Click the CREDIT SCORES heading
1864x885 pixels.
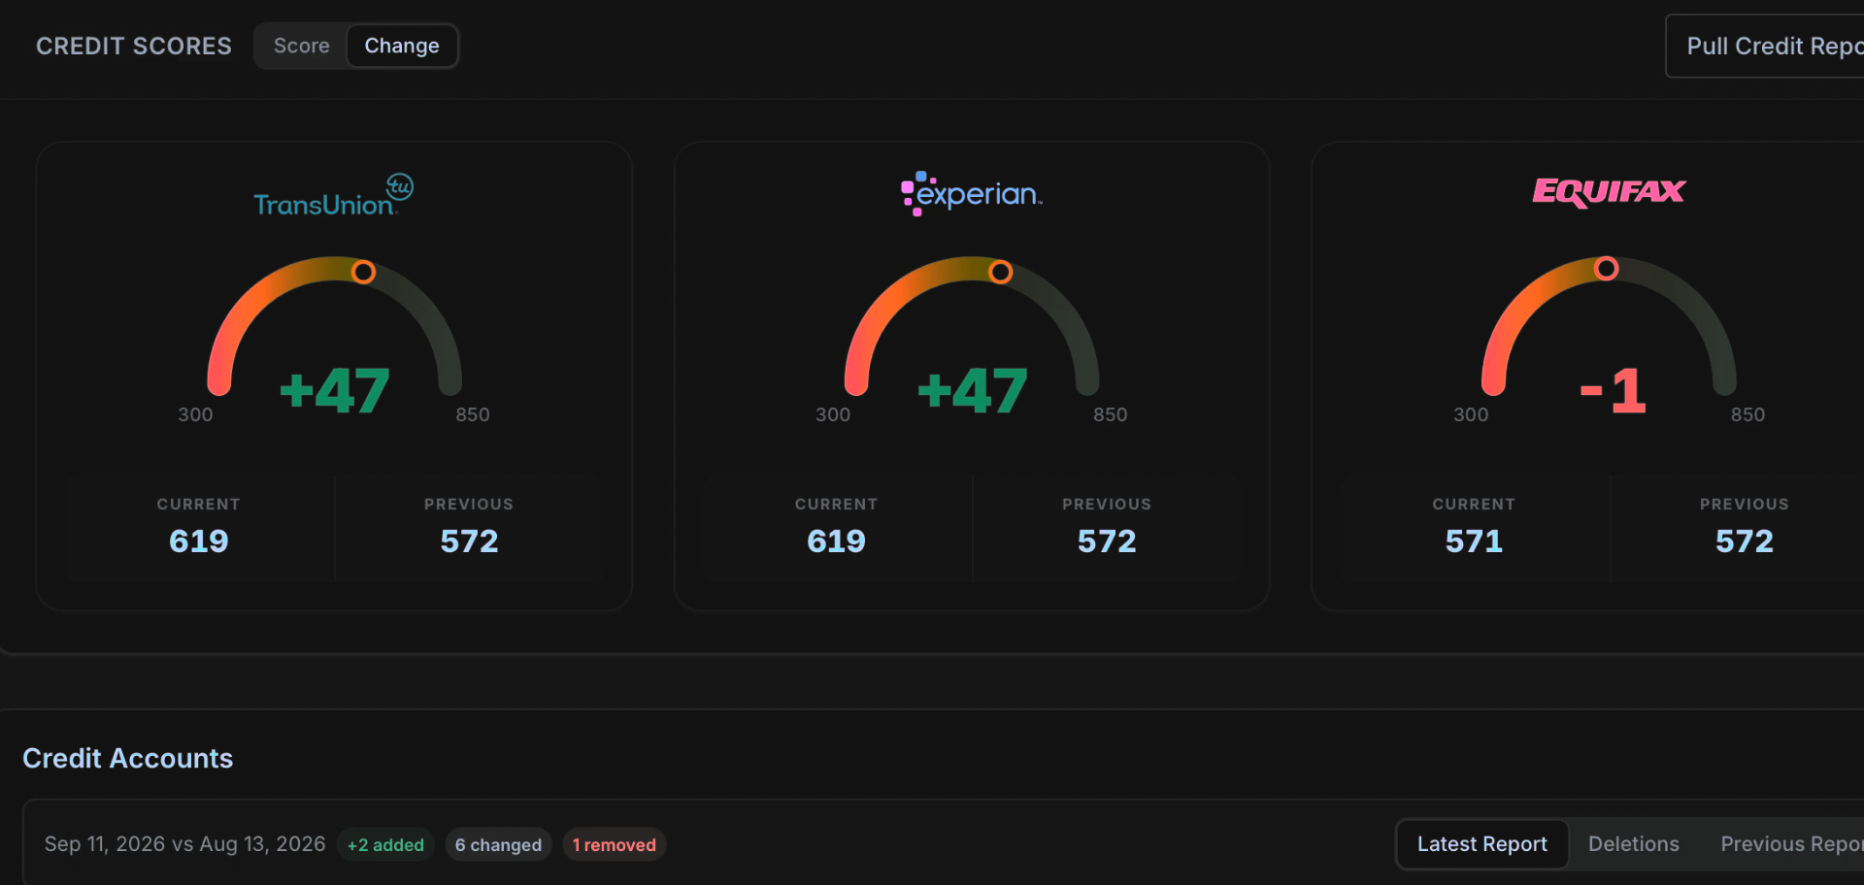[x=134, y=46]
